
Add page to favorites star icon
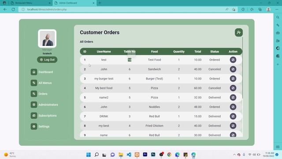(234, 9)
